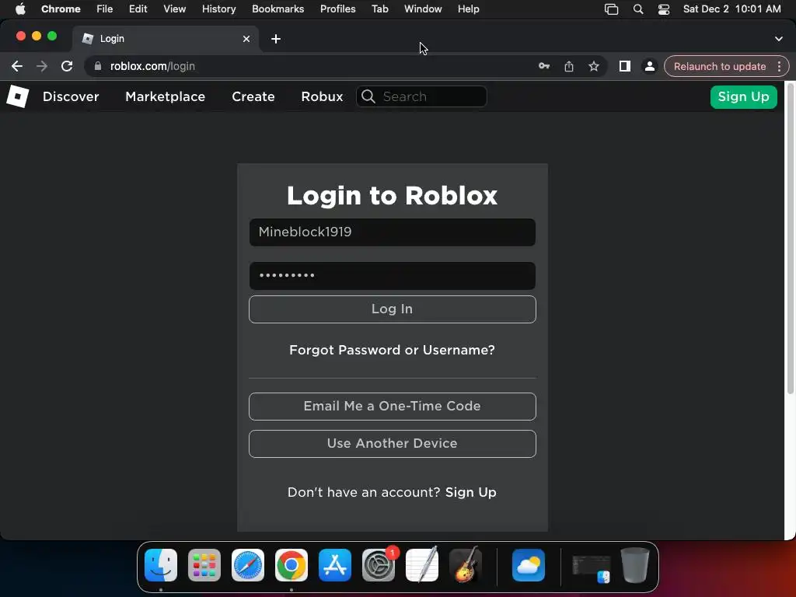Go to the Robux page

point(322,96)
